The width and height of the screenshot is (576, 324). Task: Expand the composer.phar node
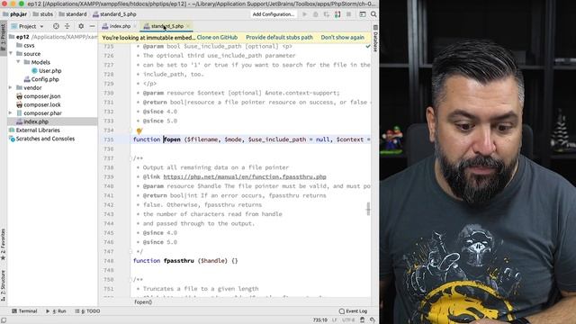(11, 113)
